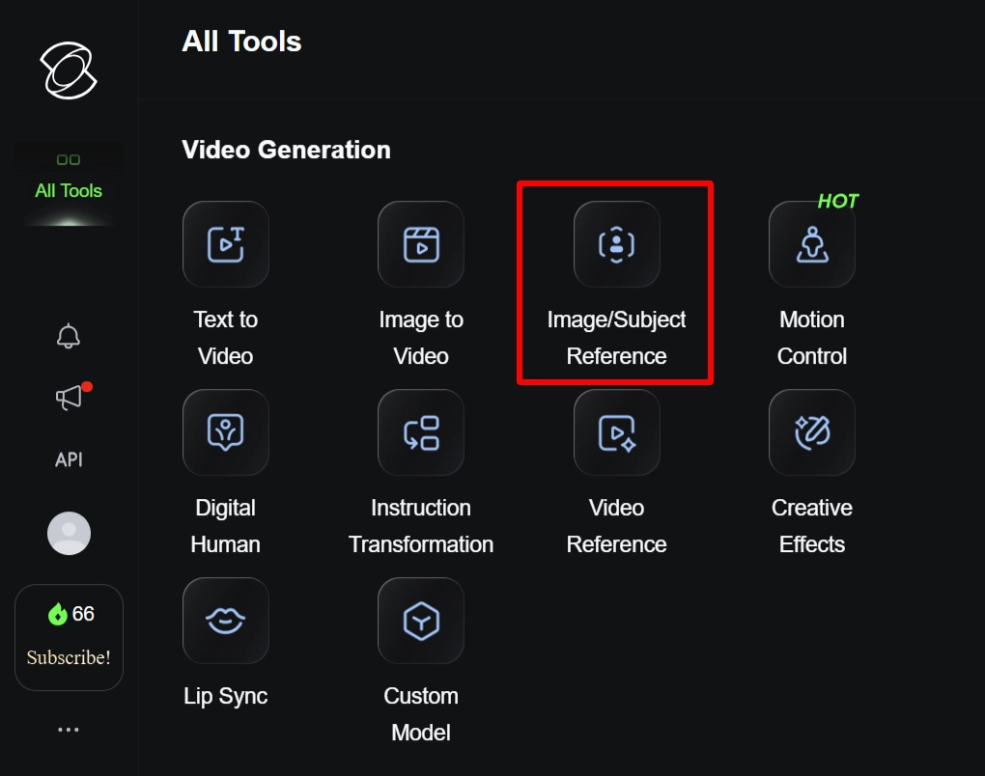The image size is (985, 776).
Task: Open the Instruction Transformation tool
Action: click(421, 432)
